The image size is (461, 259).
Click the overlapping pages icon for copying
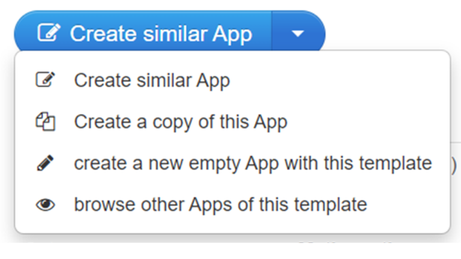click(45, 122)
